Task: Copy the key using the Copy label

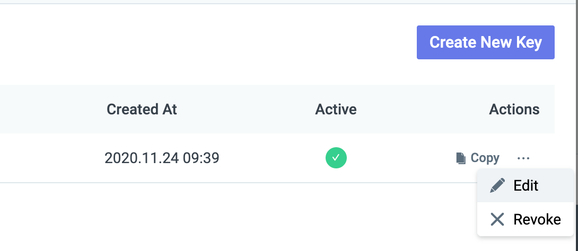Action: pos(485,158)
